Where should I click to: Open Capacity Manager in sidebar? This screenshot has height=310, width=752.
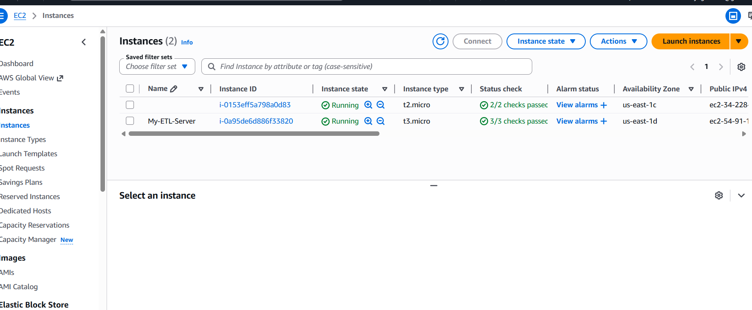tap(28, 239)
